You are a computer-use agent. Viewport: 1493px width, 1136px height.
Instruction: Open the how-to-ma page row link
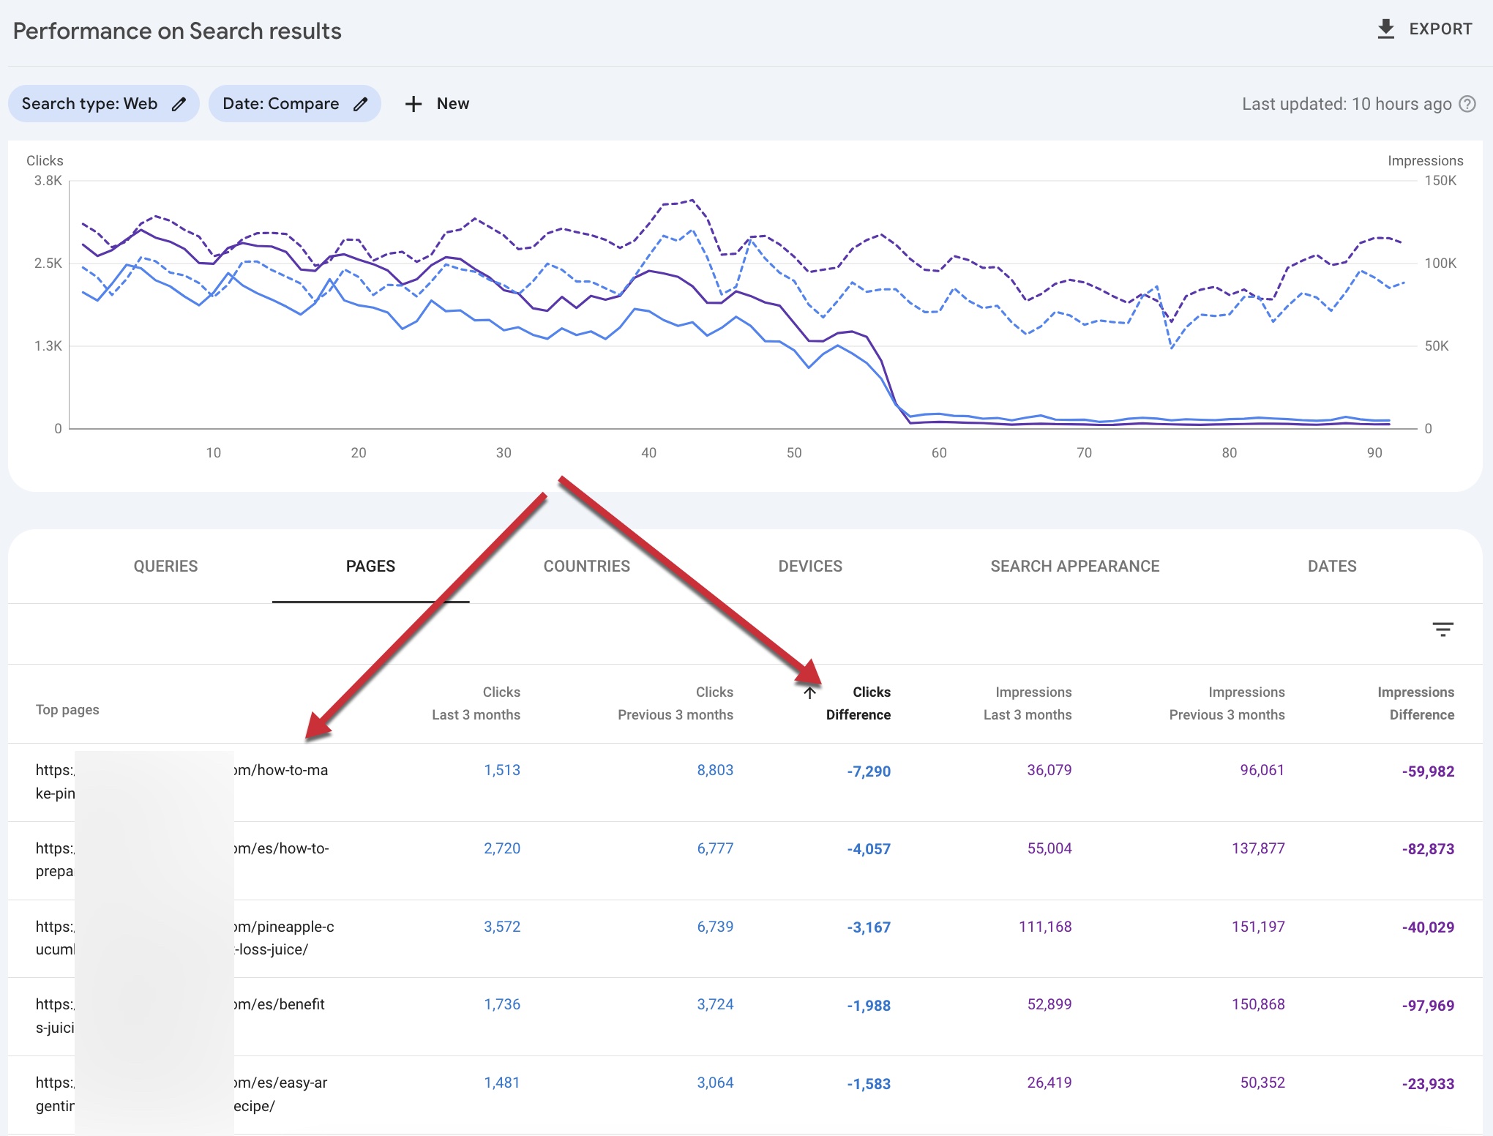click(281, 770)
